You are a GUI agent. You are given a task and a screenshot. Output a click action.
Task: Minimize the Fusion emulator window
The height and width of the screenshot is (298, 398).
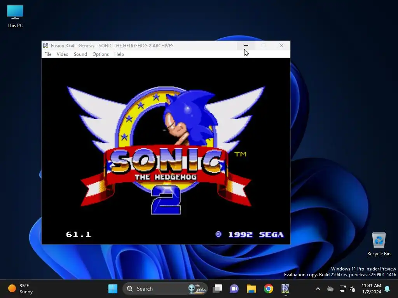click(x=246, y=46)
